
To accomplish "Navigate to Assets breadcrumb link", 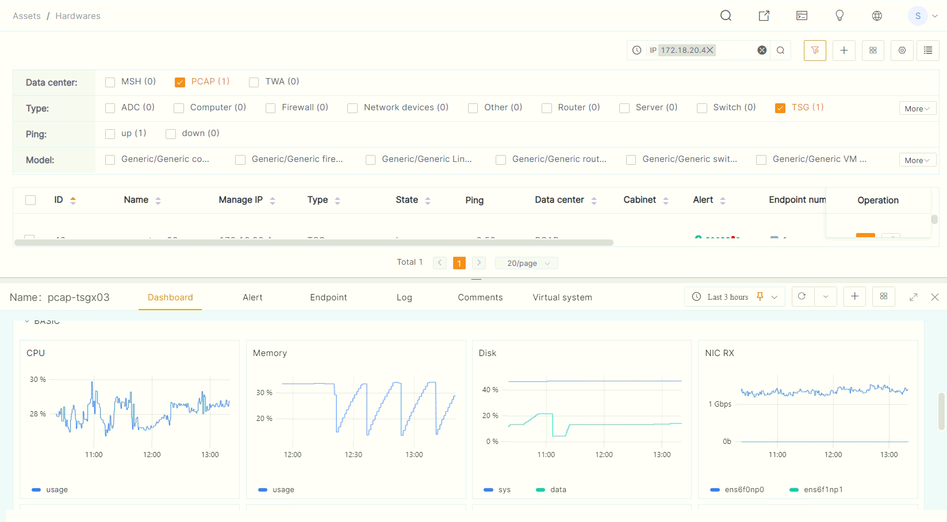I will point(26,16).
